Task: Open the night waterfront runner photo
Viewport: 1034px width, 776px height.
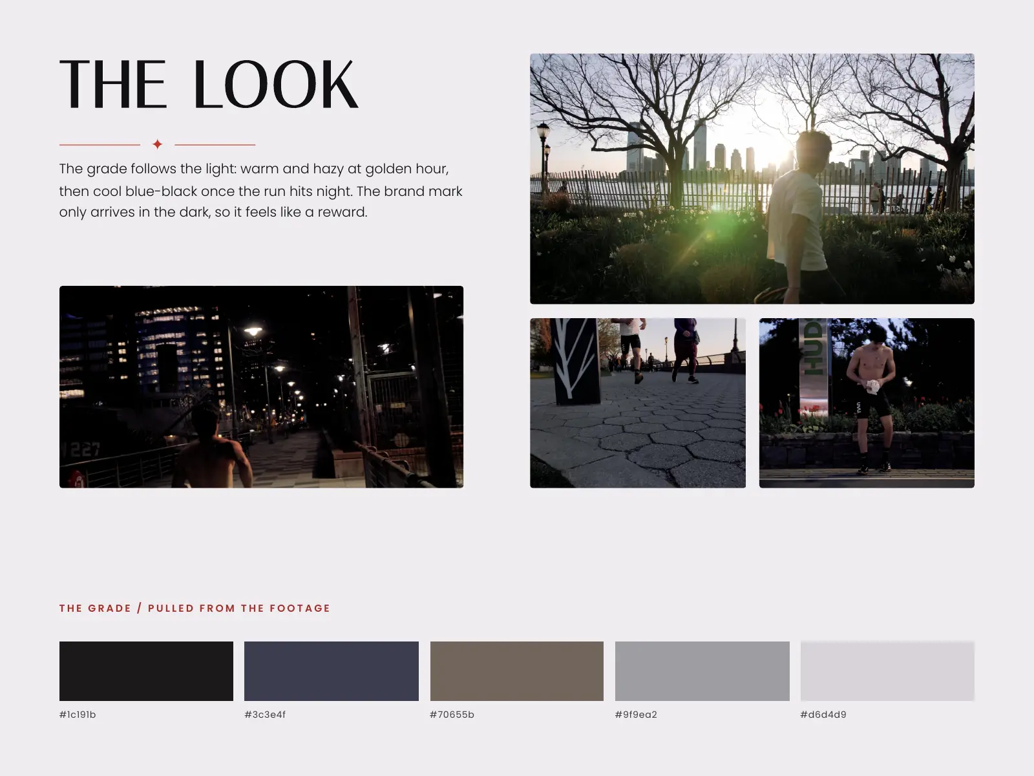Action: [261, 387]
